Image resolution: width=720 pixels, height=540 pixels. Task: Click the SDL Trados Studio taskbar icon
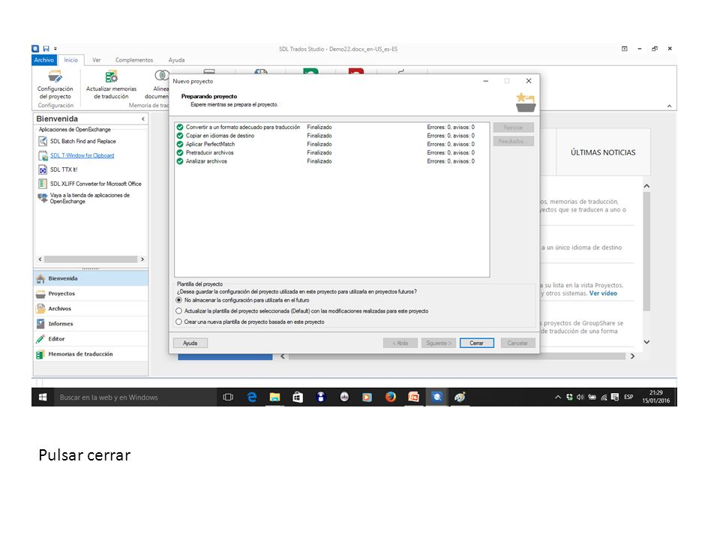[x=436, y=397]
